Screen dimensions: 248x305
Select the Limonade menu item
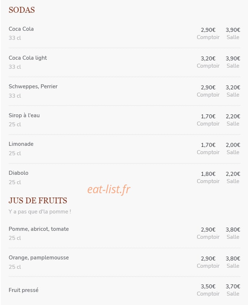(21, 144)
